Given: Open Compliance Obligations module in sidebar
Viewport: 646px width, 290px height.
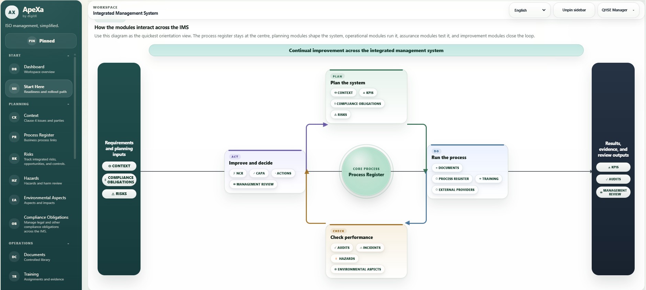Looking at the screenshot, I should [x=39, y=223].
